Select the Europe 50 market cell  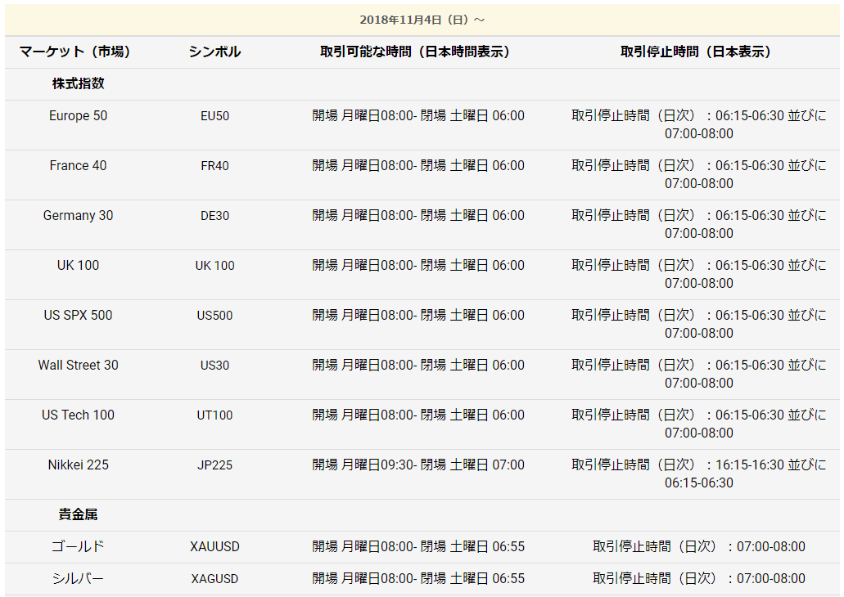pyautogui.click(x=78, y=115)
